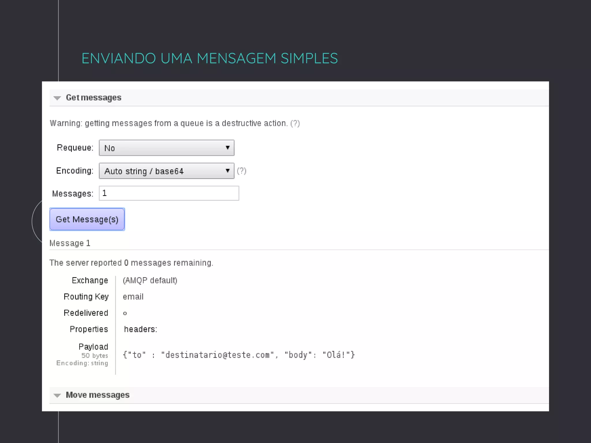Click the Encoding dropdown arrow
Image resolution: width=591 pixels, height=443 pixels.
(227, 171)
